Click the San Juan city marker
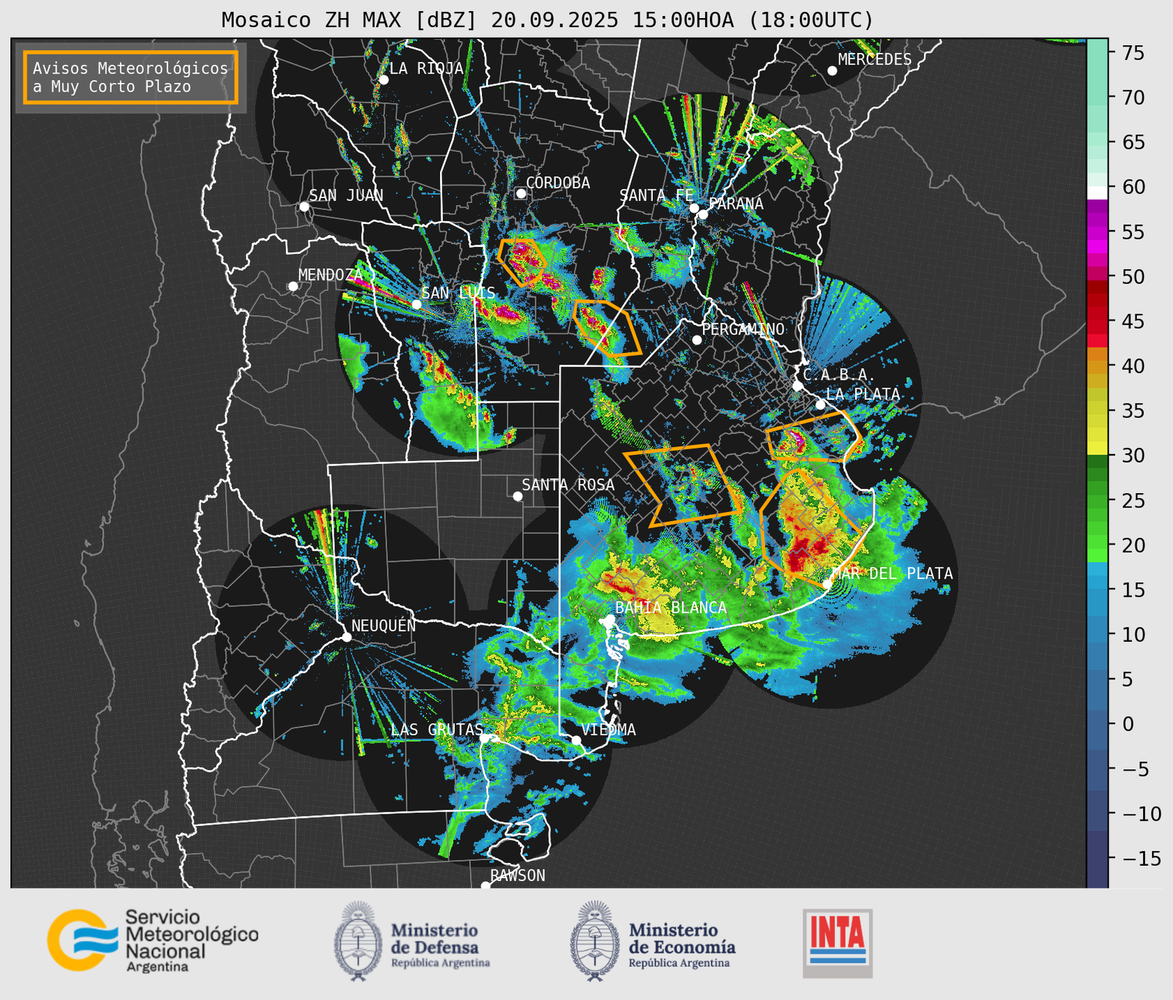Screen dimensions: 1173x1000 [304, 207]
